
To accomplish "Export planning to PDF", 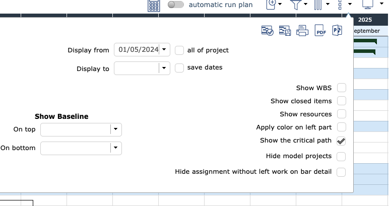I will click(319, 31).
